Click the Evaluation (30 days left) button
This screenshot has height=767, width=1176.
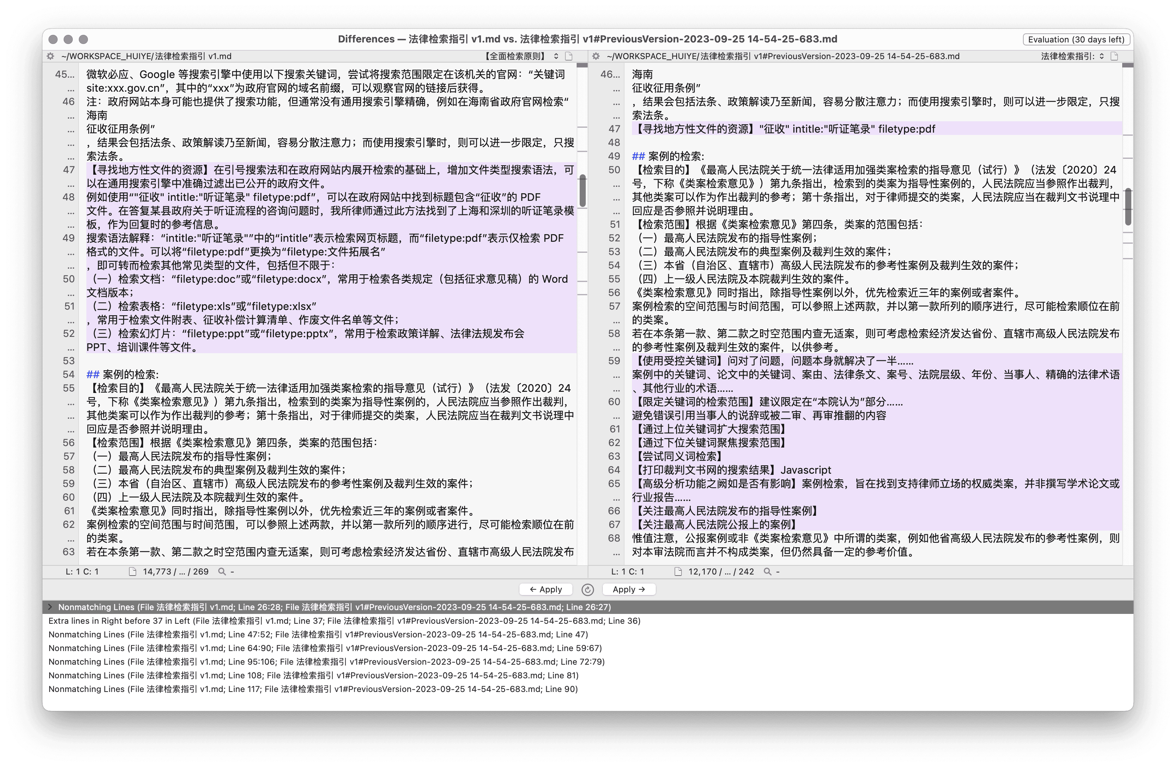click(x=1076, y=39)
